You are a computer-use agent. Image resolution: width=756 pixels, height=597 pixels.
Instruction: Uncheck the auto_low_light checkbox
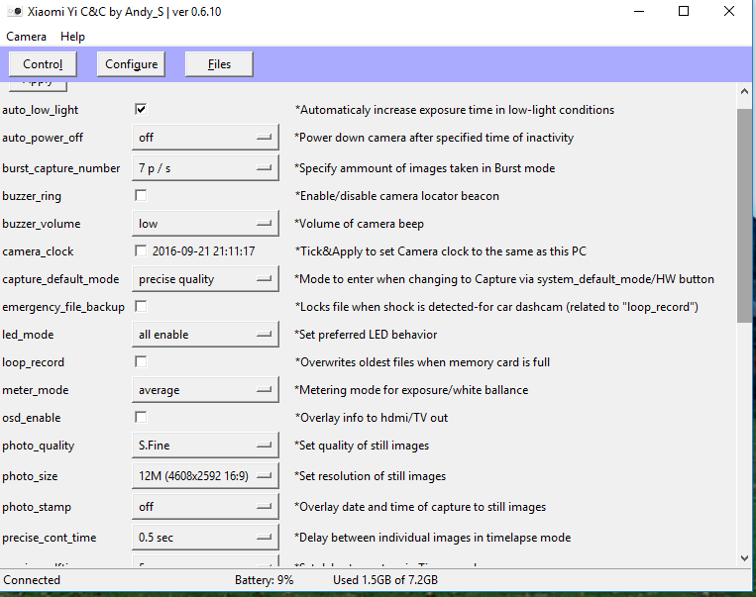click(x=141, y=109)
